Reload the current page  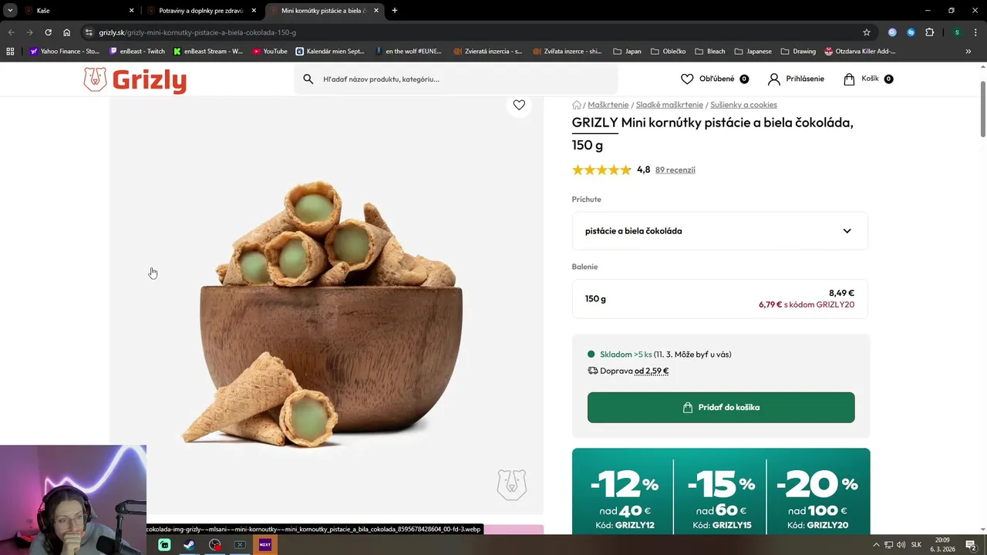48,32
